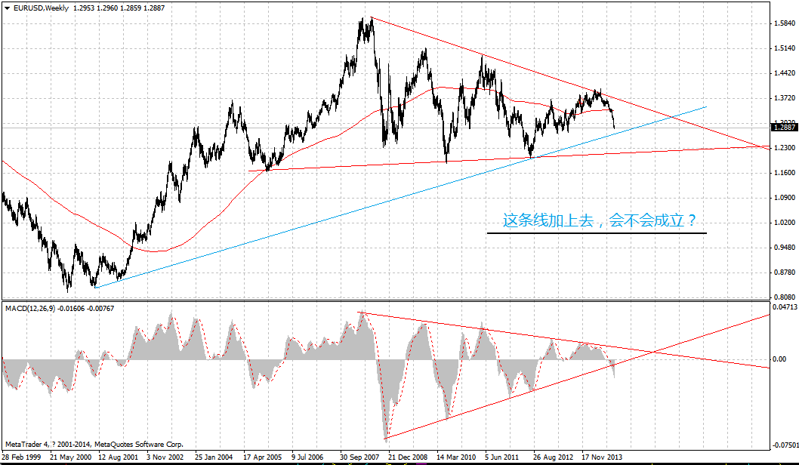This screenshot has width=799, height=465.
Task: Click the 28 Feb 1999 date label
Action: (22, 457)
